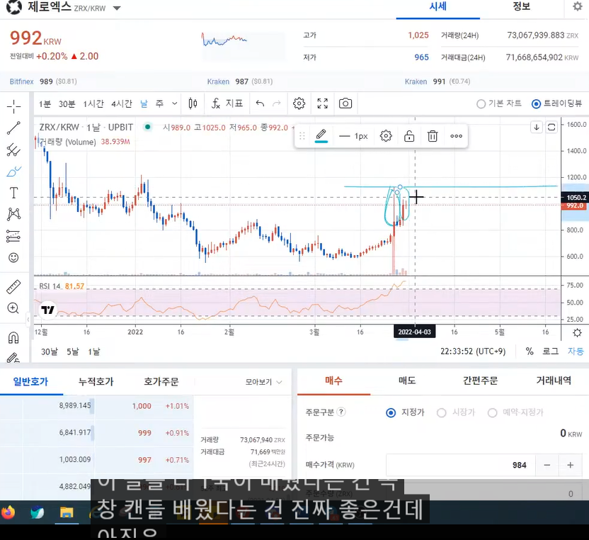Viewport: 589px width, 540px height.
Task: Set chart interval to 1분
Action: [x=45, y=103]
